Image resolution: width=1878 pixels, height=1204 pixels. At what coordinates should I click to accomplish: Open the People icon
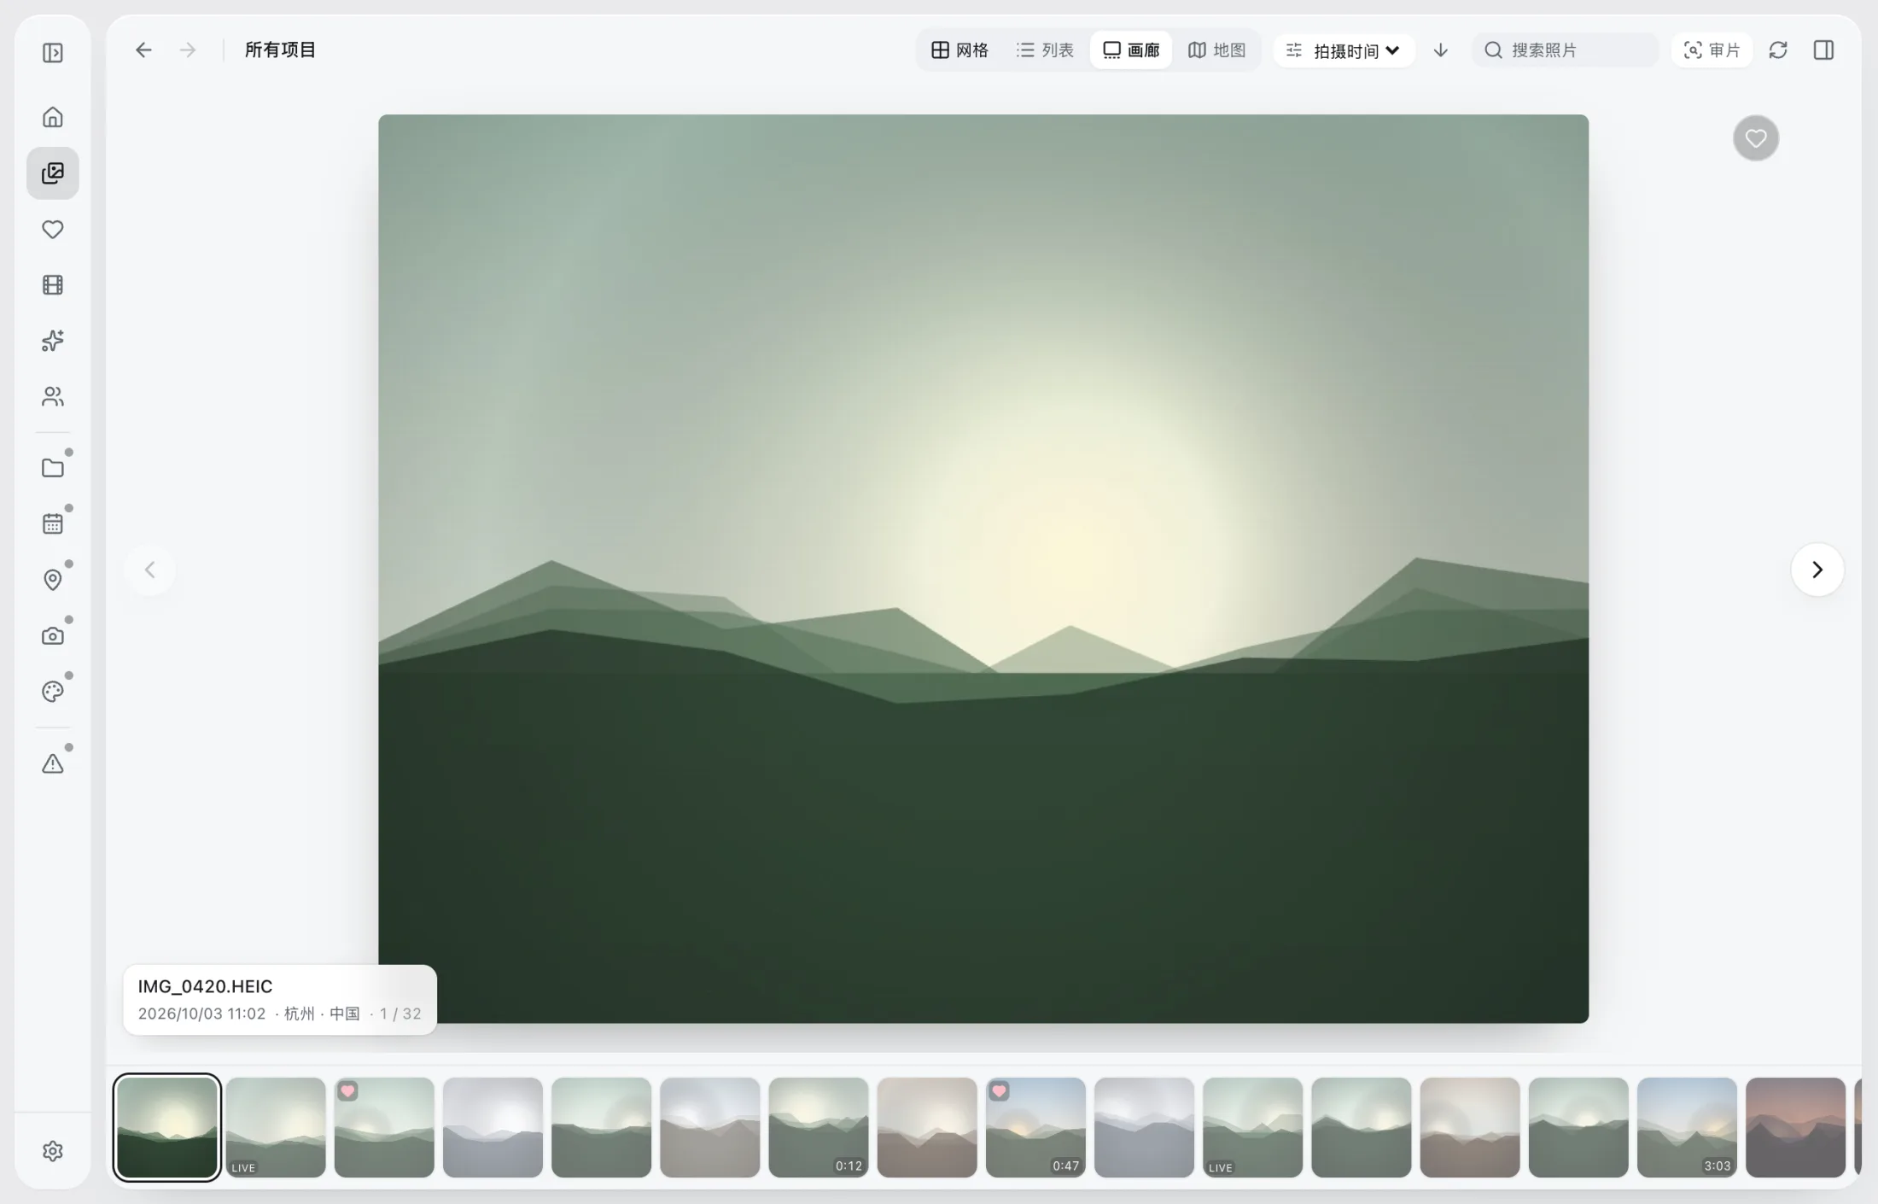[x=52, y=397]
